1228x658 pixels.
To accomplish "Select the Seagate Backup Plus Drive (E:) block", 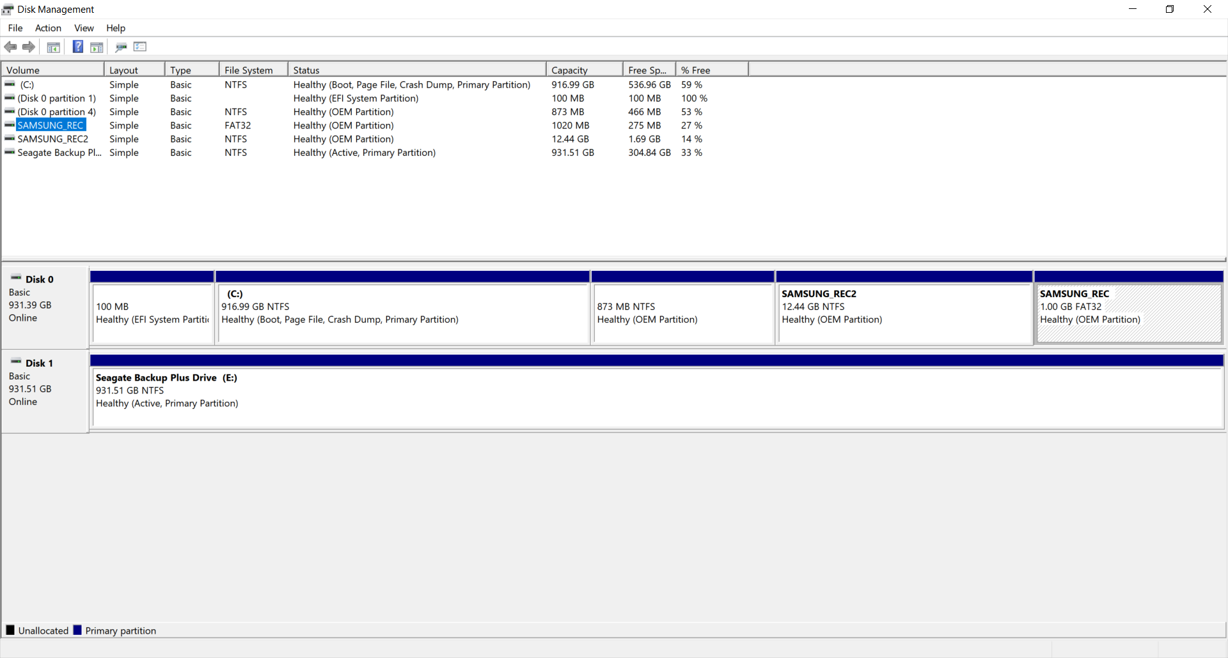I will [657, 397].
